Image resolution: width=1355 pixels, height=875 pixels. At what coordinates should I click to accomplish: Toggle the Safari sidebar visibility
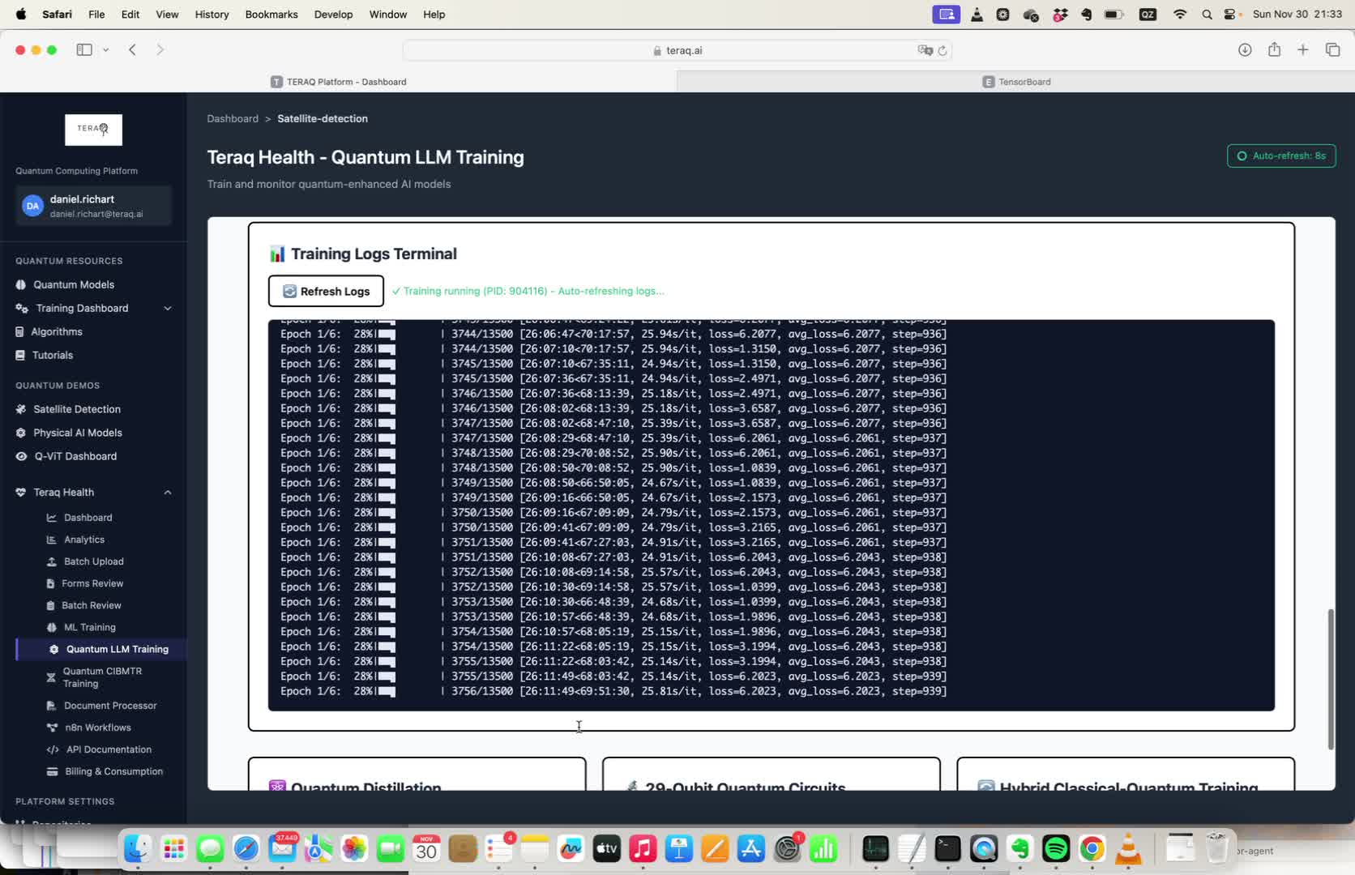point(84,50)
